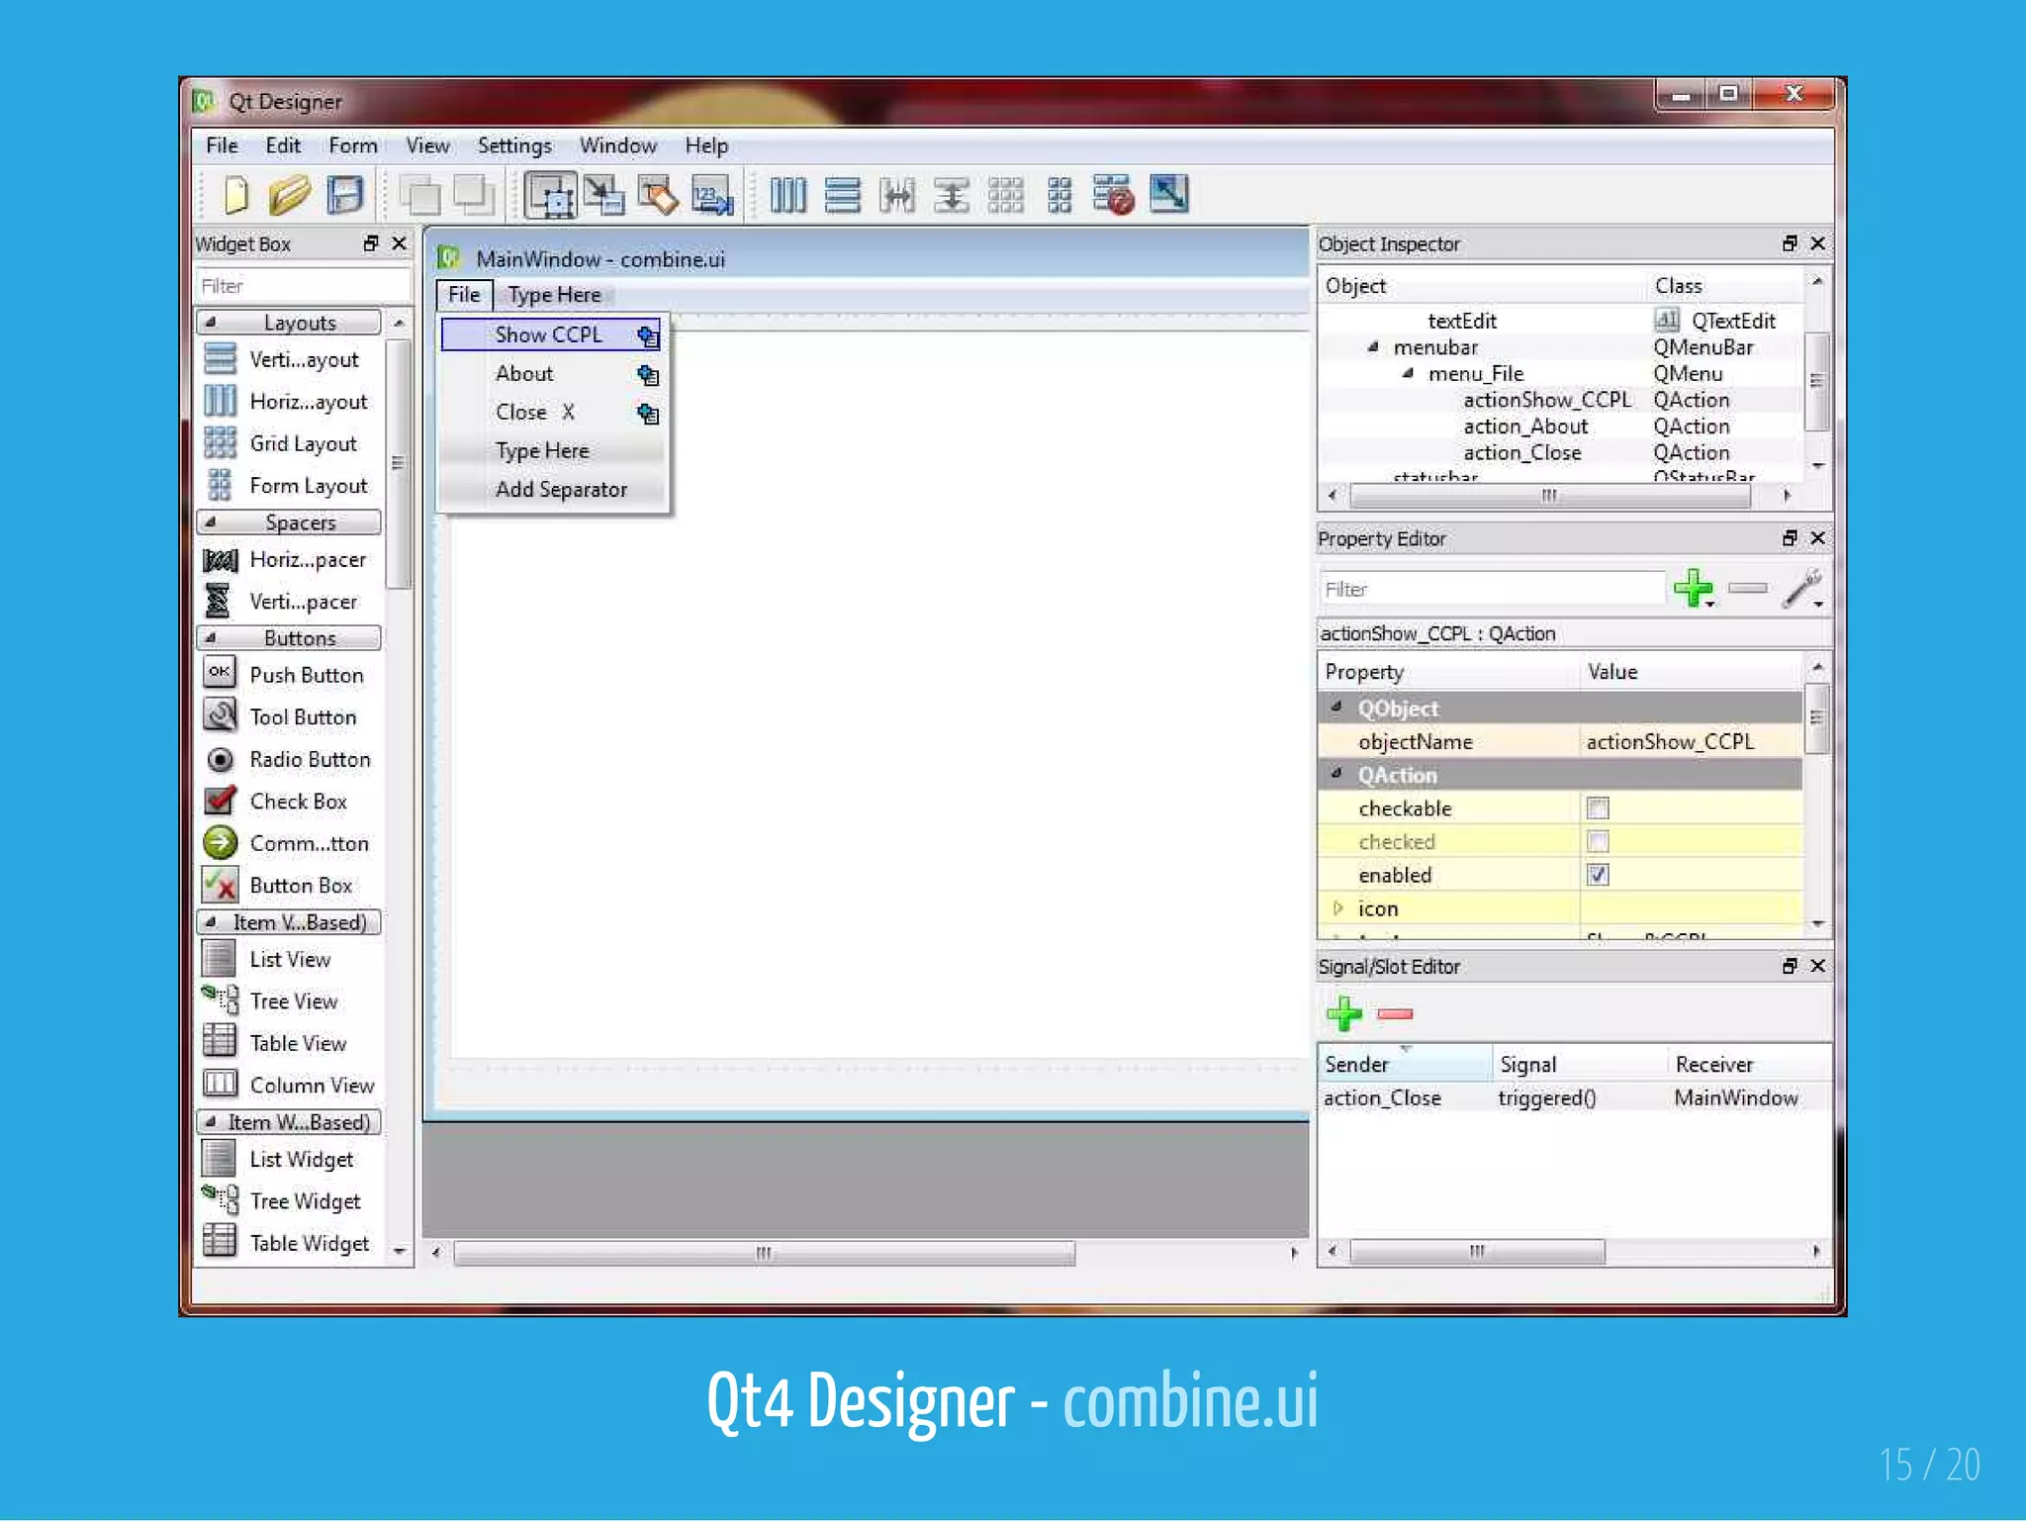2026x1521 pixels.
Task: Click Type Here in the form menubar
Action: [x=554, y=295]
